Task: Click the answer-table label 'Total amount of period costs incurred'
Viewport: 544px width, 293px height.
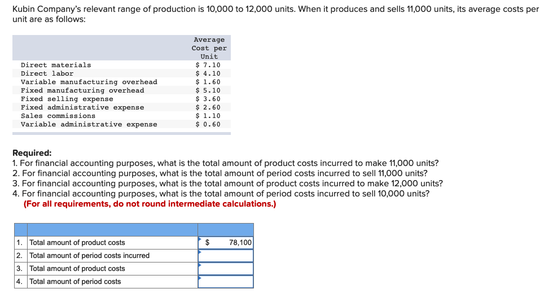Action: tap(90, 256)
